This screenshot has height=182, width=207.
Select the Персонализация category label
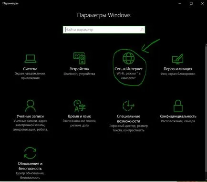[x=178, y=69]
